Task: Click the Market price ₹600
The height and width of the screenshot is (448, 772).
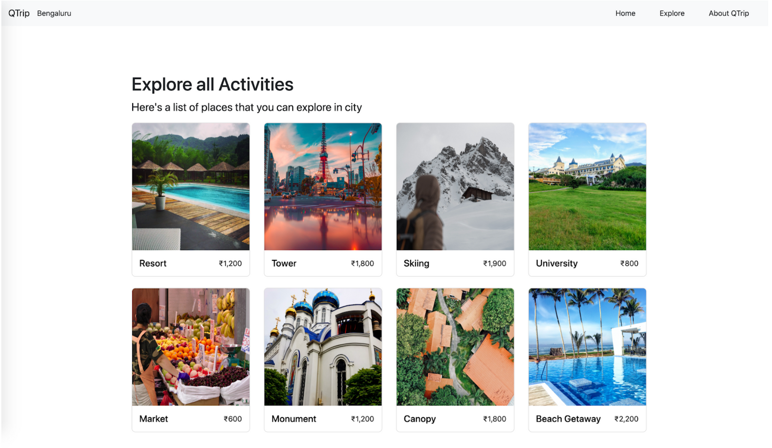Action: [x=233, y=419]
